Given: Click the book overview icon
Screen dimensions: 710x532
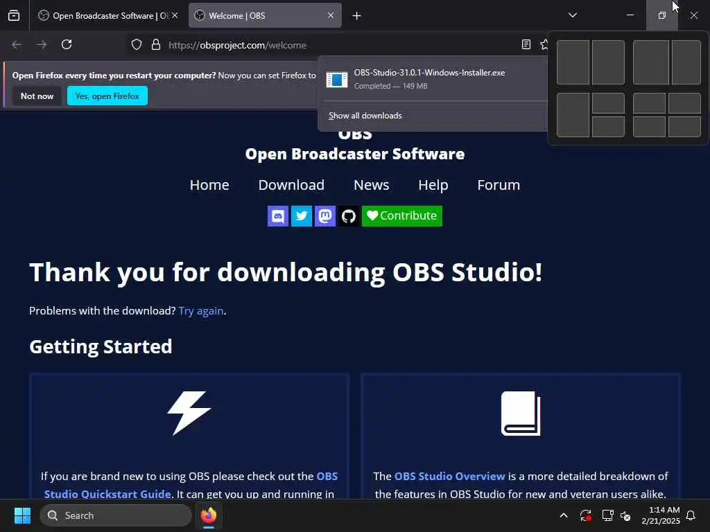Looking at the screenshot, I should [x=521, y=414].
